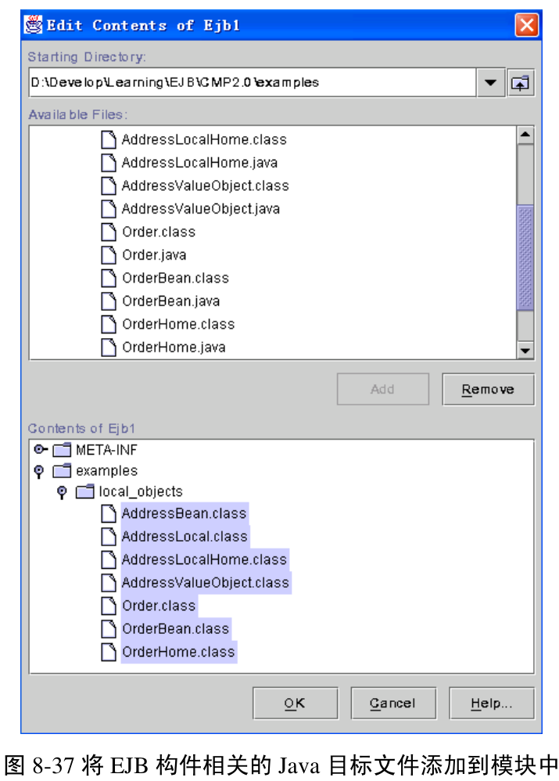Click file icon of AddressLocalHome.java
Viewport: 559px width, 781px height.
tap(109, 162)
